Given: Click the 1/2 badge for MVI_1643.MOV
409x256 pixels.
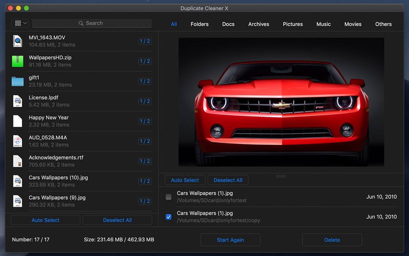Looking at the screenshot, I should tap(145, 41).
